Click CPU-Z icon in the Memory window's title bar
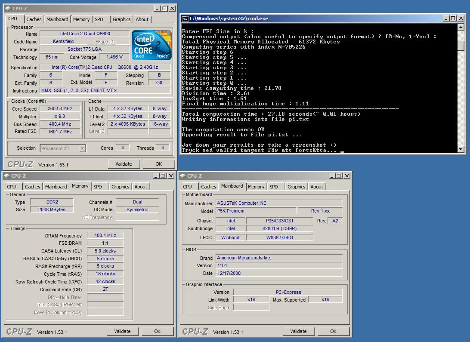The height and width of the screenshot is (342, 470). 7,176
